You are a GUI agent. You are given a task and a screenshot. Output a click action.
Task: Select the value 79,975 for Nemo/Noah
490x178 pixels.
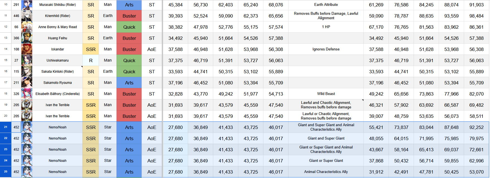(x=477, y=138)
